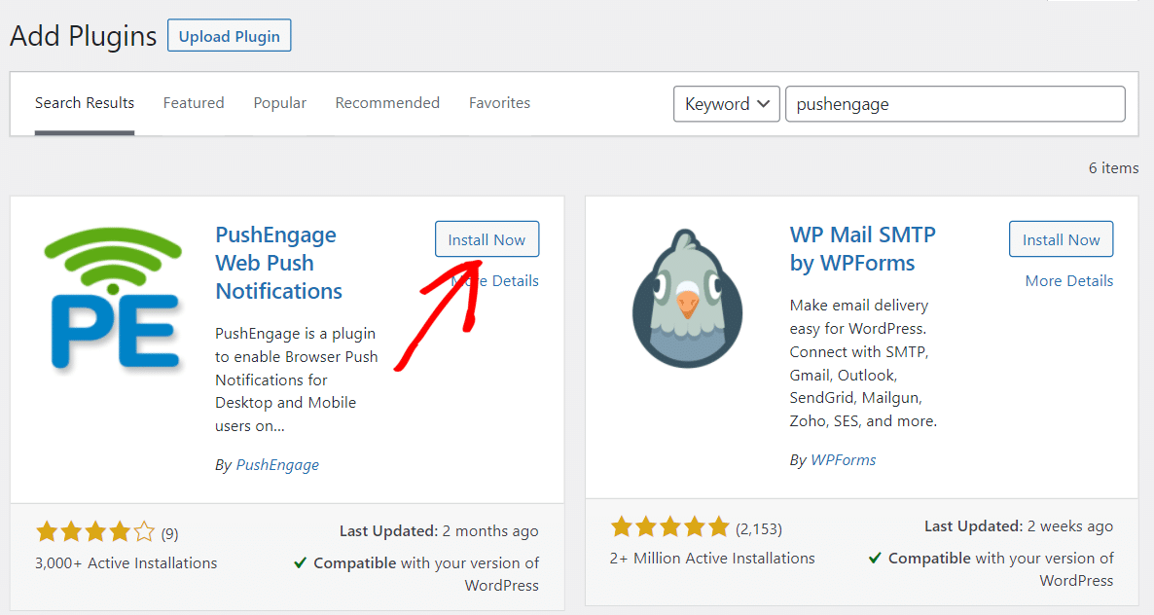The width and height of the screenshot is (1154, 615).
Task: Focus the plugin search field containing pushengage
Action: pyautogui.click(x=954, y=104)
